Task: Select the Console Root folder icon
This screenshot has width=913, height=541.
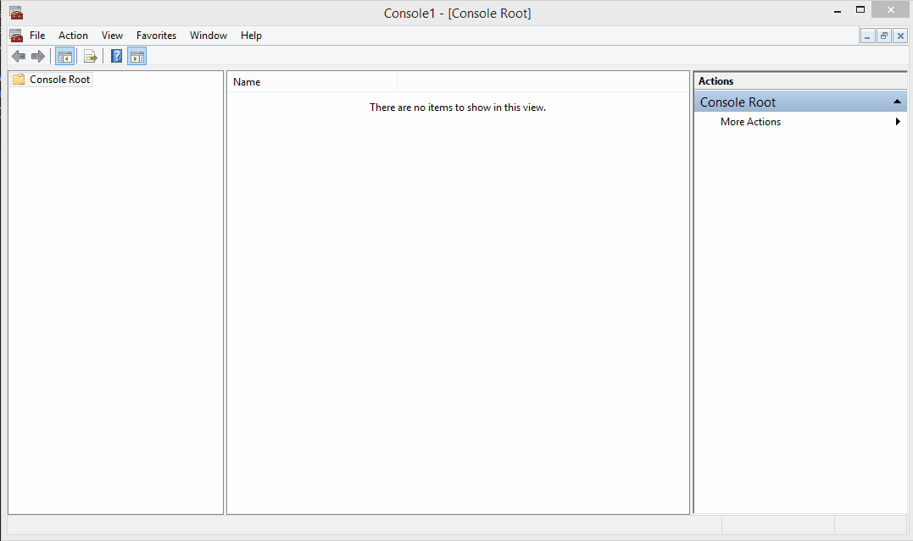Action: coord(19,79)
